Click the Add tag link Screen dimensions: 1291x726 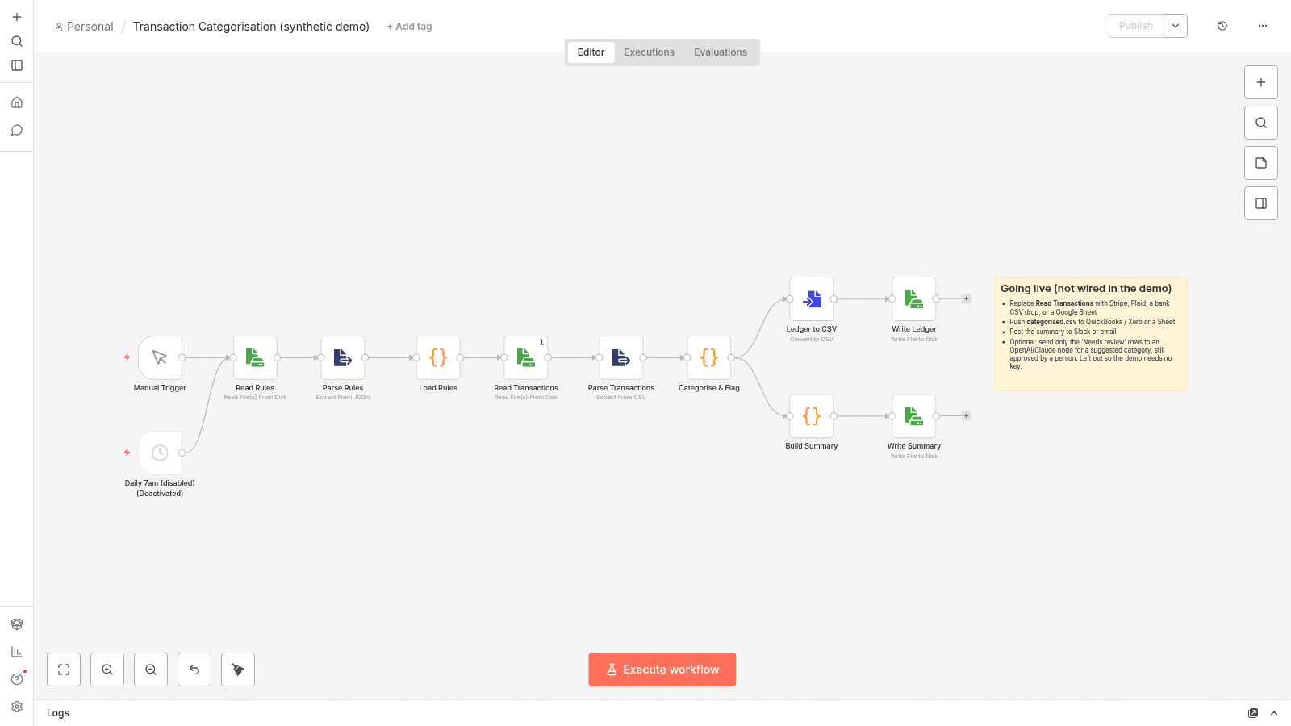click(409, 27)
